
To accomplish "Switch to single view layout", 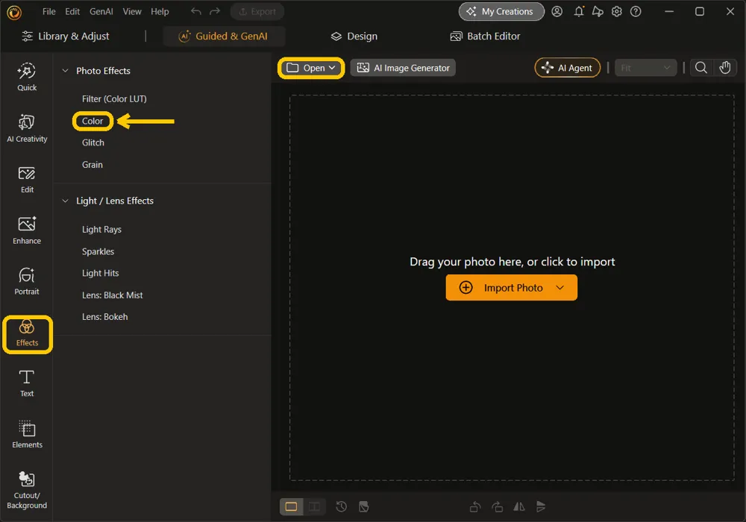I will [x=291, y=507].
